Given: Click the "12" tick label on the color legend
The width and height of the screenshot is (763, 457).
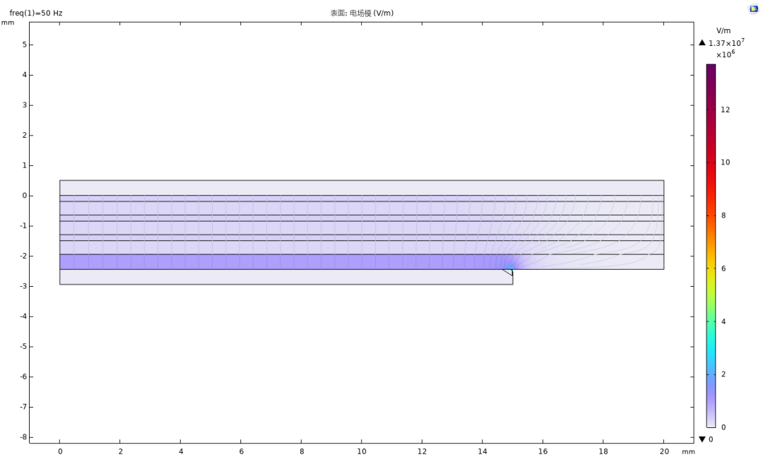Looking at the screenshot, I should (x=725, y=109).
